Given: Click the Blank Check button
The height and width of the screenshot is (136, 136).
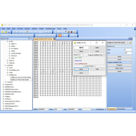Looking at the screenshot, I should [119, 68].
